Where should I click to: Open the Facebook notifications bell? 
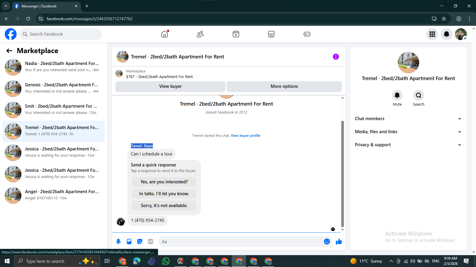pyautogui.click(x=447, y=34)
